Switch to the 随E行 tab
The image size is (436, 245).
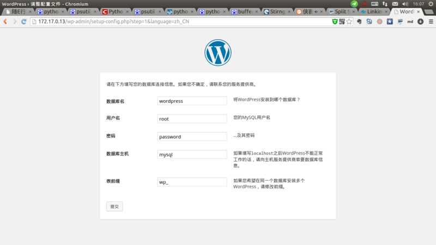click(17, 11)
